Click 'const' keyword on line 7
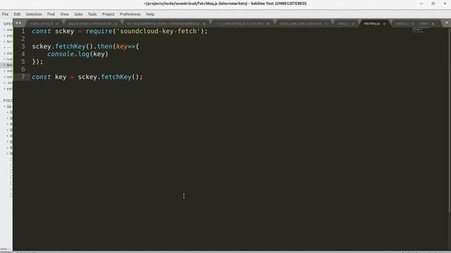451x253 pixels. 42,77
